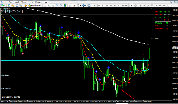Viewport: 178px width, 104px height.
Task: Toggle AutoTrading on or off
Action: [34, 5]
